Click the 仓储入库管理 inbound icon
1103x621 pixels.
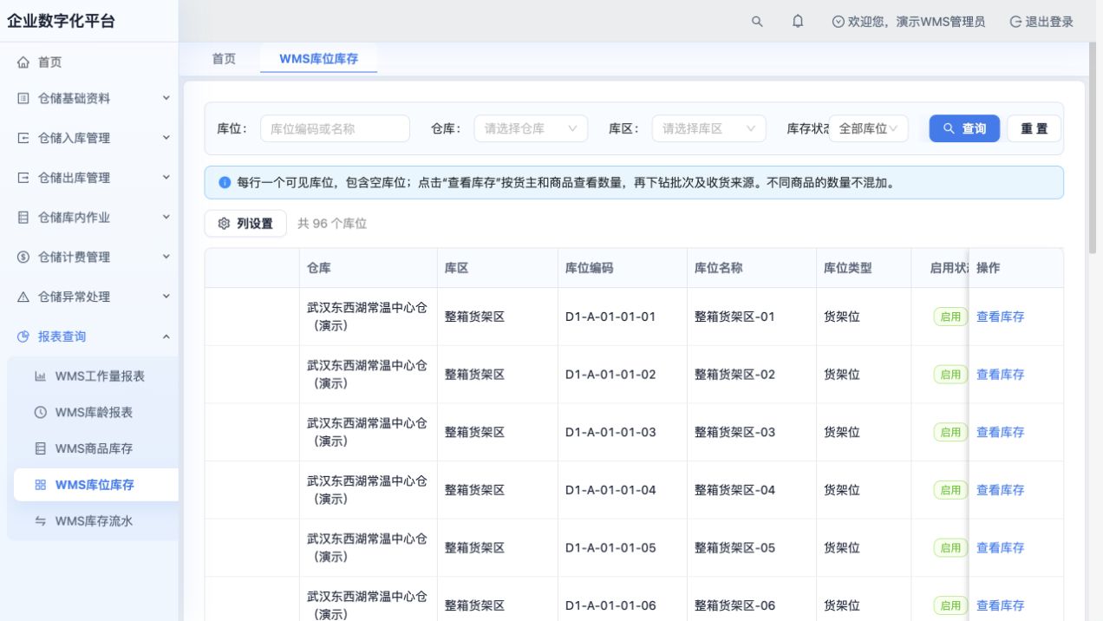(x=23, y=138)
